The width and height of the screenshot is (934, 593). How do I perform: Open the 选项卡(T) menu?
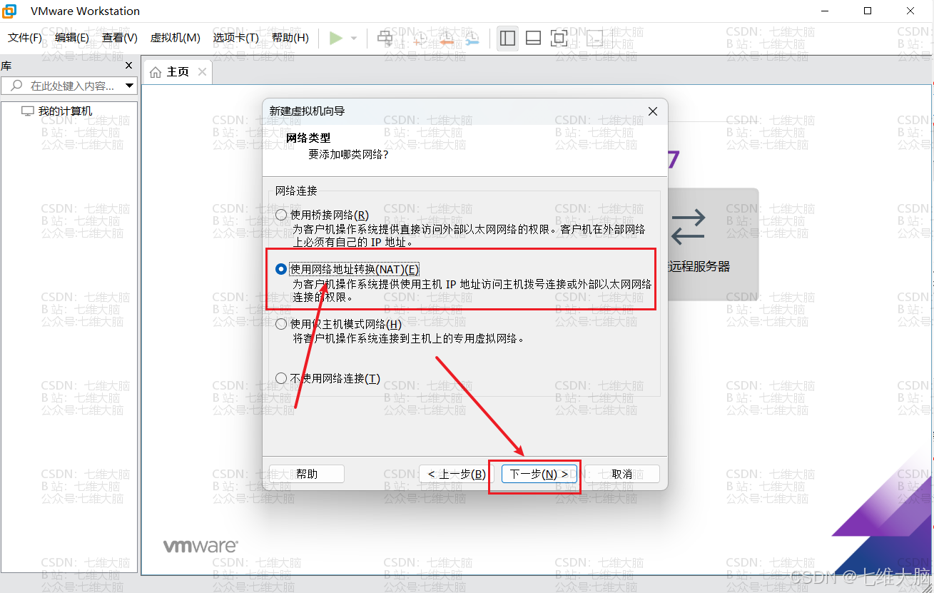[235, 38]
